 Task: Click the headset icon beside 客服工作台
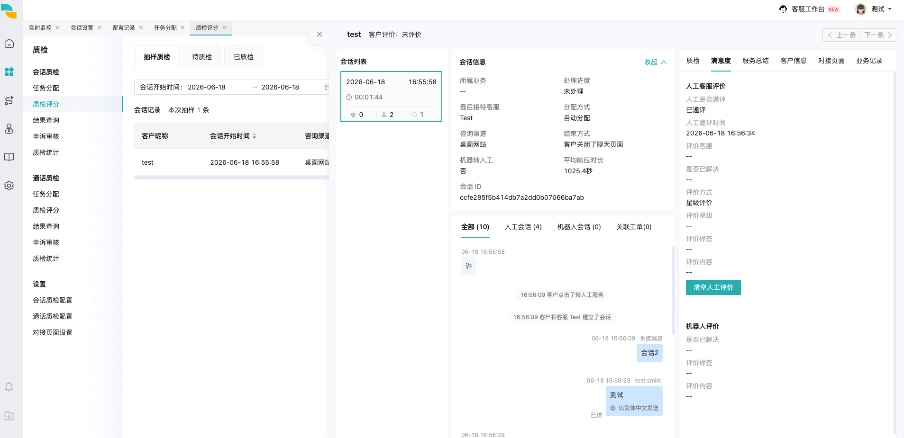tap(783, 9)
